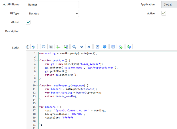The width and height of the screenshot is (177, 129).
Task: Click 'sysparm_name' string in line 5
Action: [x=73, y=68]
